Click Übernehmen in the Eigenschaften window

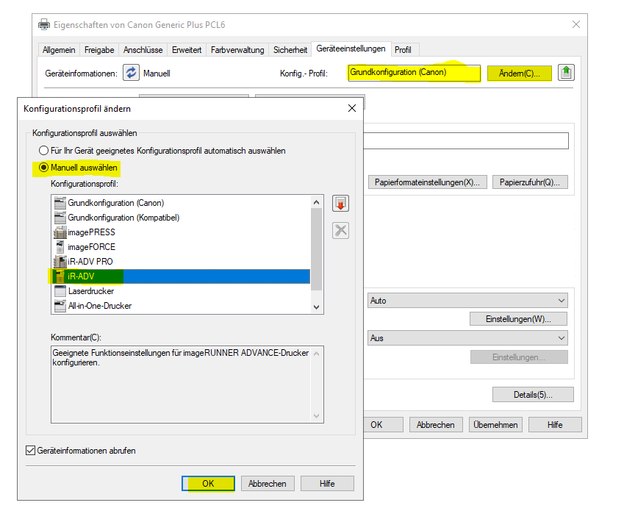pyautogui.click(x=495, y=425)
